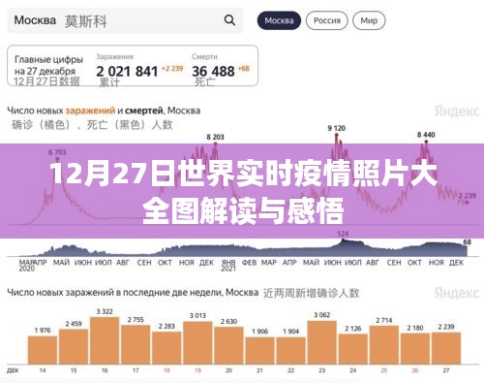Click the orange заражений legend word
Viewport: 484px width, 383px height.
pos(90,111)
